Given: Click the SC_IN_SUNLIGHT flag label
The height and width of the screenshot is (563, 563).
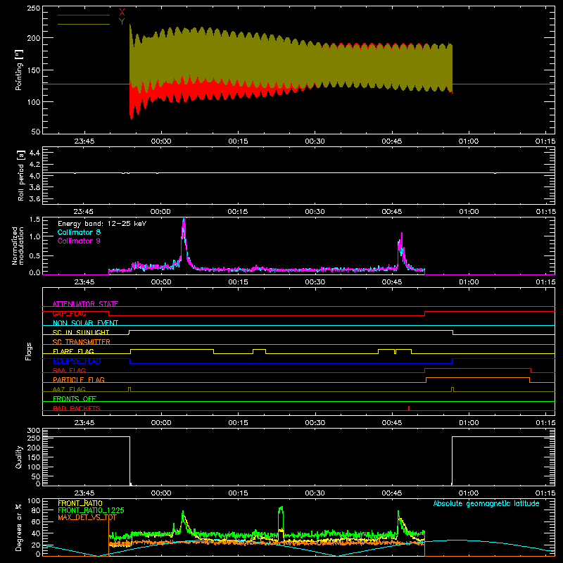Looking at the screenshot, I should click(x=81, y=332).
